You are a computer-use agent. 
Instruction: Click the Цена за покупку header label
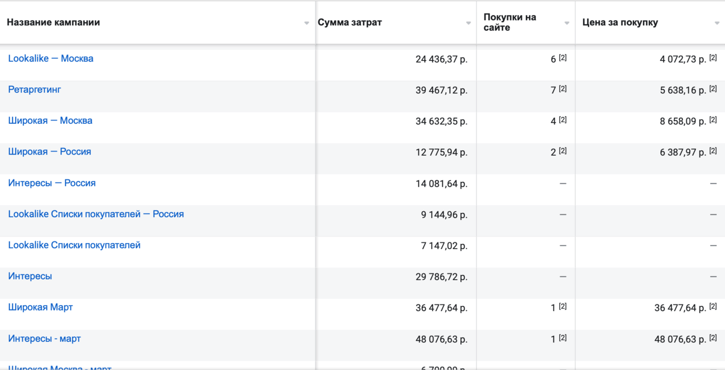click(620, 23)
